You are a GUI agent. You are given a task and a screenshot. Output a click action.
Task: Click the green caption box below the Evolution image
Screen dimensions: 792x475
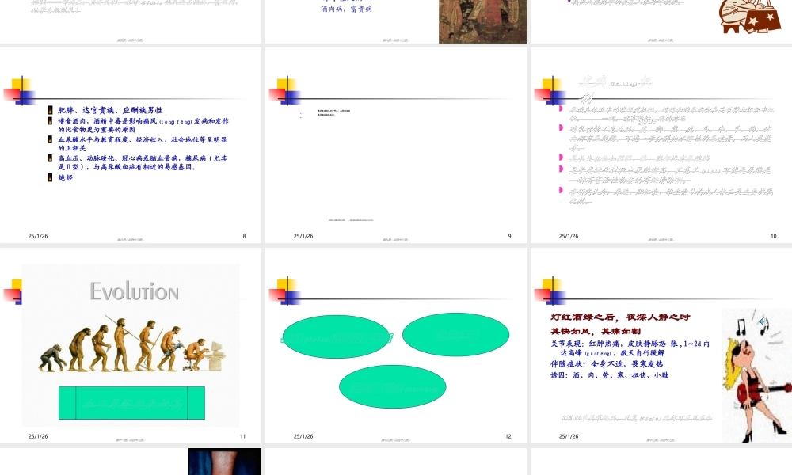(x=132, y=402)
